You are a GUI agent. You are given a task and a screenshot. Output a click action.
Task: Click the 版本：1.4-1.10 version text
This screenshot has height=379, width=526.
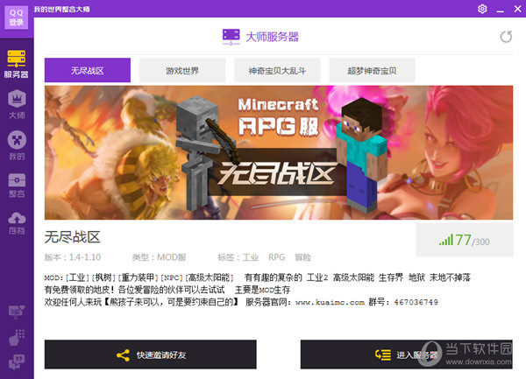pyautogui.click(x=73, y=257)
